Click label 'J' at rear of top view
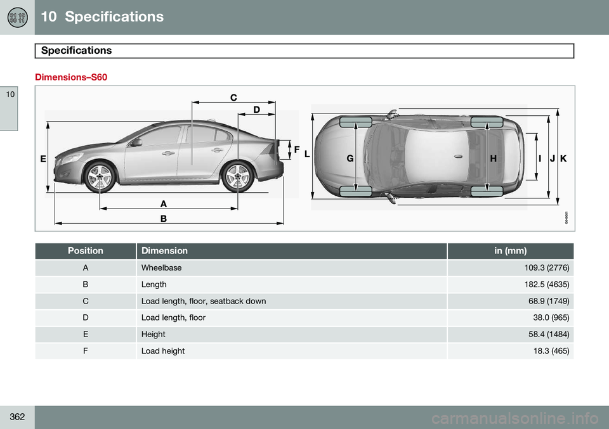Image resolution: width=609 pixels, height=429 pixels. [553, 158]
